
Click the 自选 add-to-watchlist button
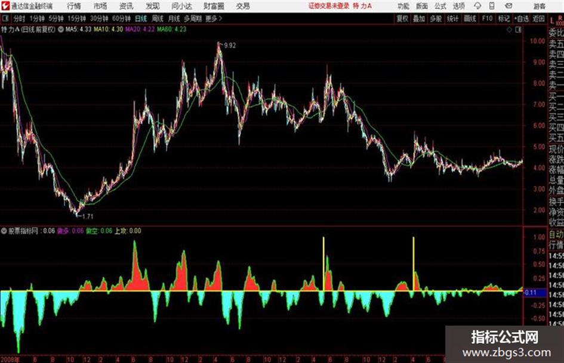click(x=522, y=18)
